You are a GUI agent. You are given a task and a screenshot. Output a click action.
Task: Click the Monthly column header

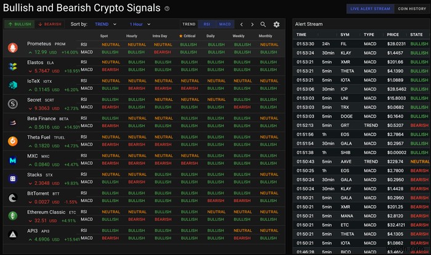pyautogui.click(x=265, y=36)
